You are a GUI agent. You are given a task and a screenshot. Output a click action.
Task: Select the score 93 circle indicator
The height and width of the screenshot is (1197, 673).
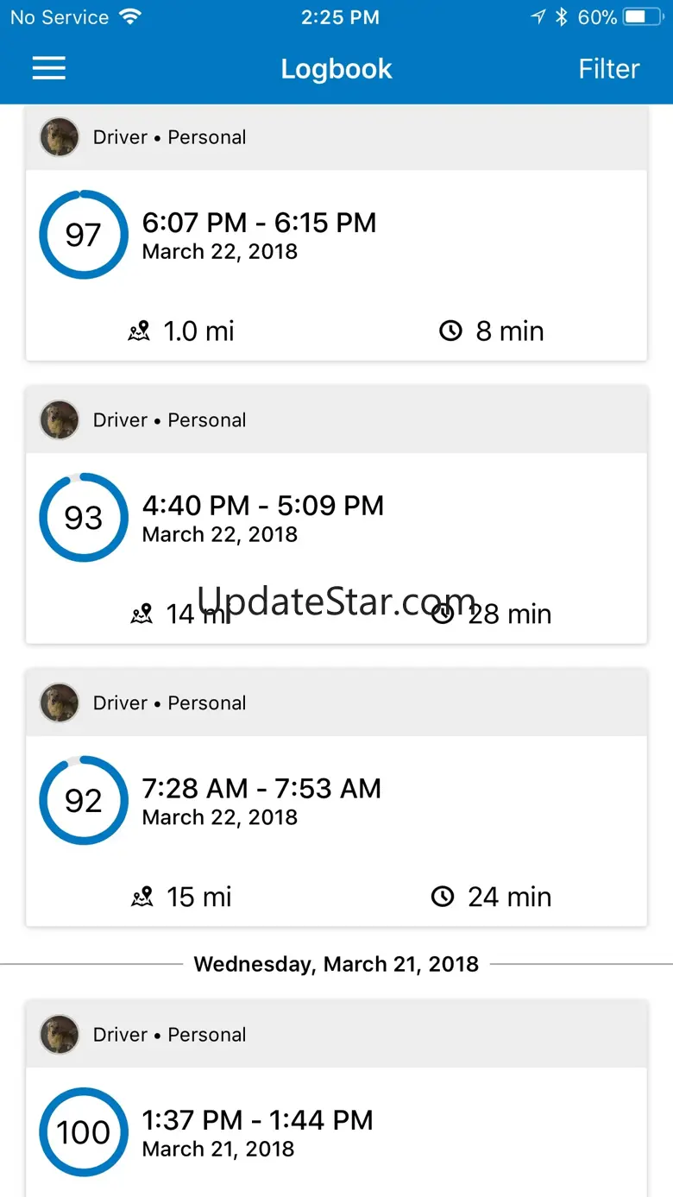click(84, 518)
